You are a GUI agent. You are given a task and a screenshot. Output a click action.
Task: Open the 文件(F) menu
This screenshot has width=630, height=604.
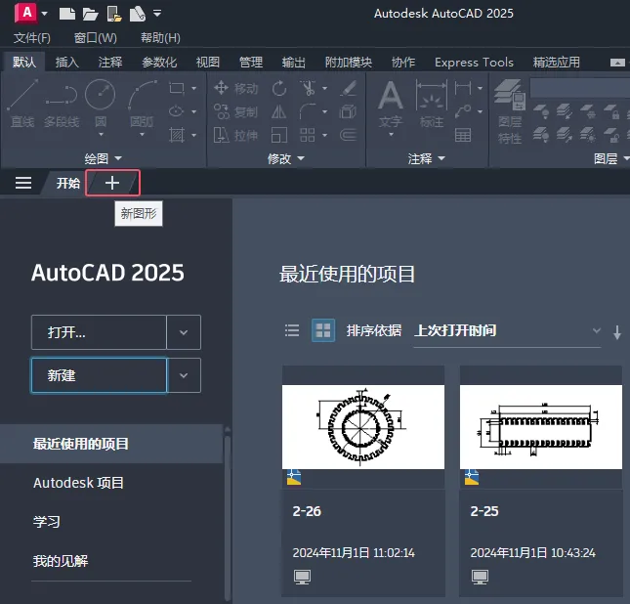pos(31,38)
